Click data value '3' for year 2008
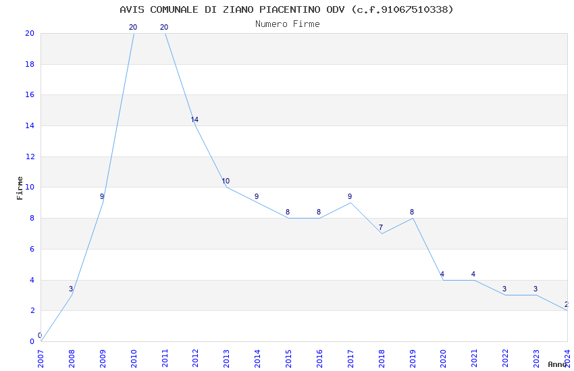 71,289
